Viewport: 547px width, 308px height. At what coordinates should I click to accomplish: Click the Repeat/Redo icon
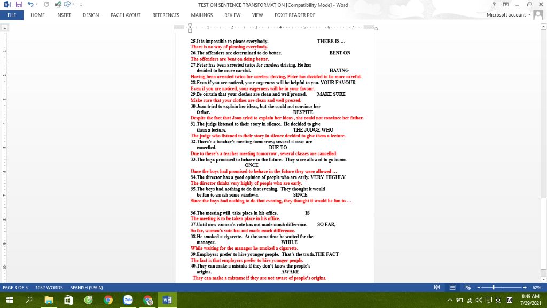click(x=46, y=4)
